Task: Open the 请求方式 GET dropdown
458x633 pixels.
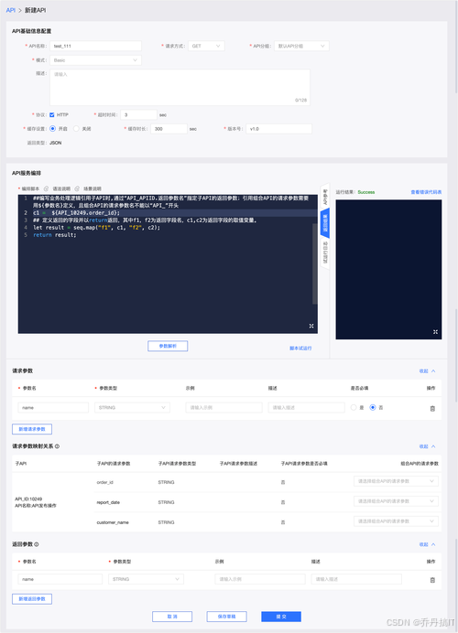Action: point(206,46)
